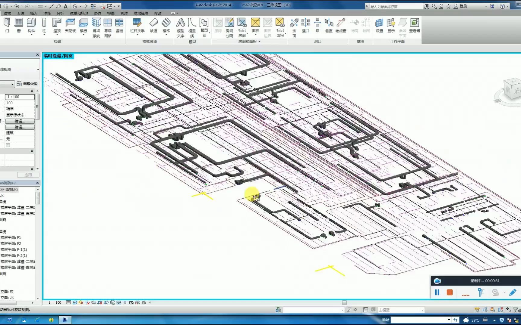Open the 登录 sign-in dropdown arrow
Screen dimensions: 521x325
tap(486, 6)
